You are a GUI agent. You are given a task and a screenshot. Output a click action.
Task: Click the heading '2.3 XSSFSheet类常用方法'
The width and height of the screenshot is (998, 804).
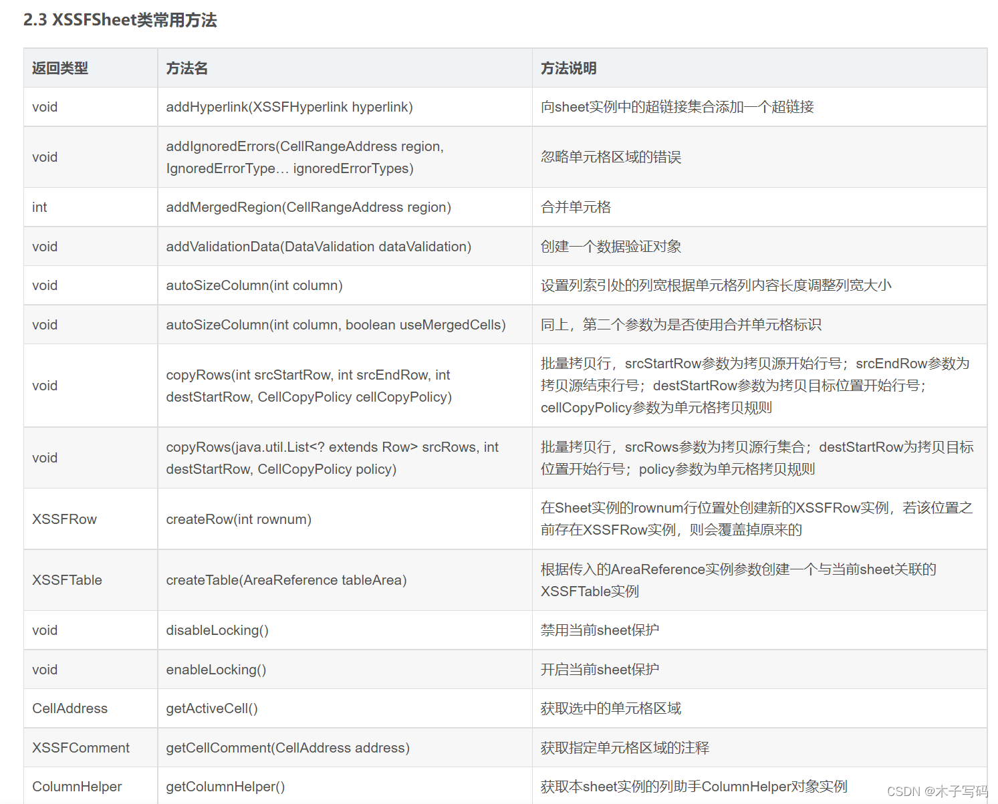click(120, 20)
